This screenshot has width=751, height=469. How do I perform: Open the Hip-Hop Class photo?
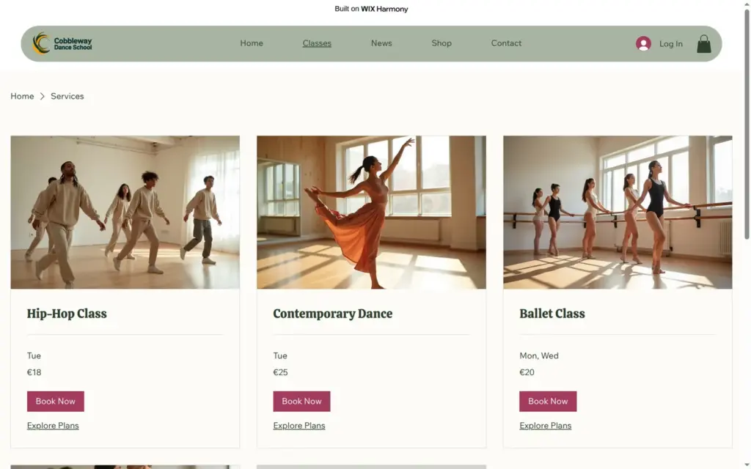coord(125,212)
